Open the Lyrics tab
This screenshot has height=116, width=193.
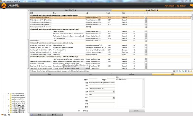[x=91, y=74]
